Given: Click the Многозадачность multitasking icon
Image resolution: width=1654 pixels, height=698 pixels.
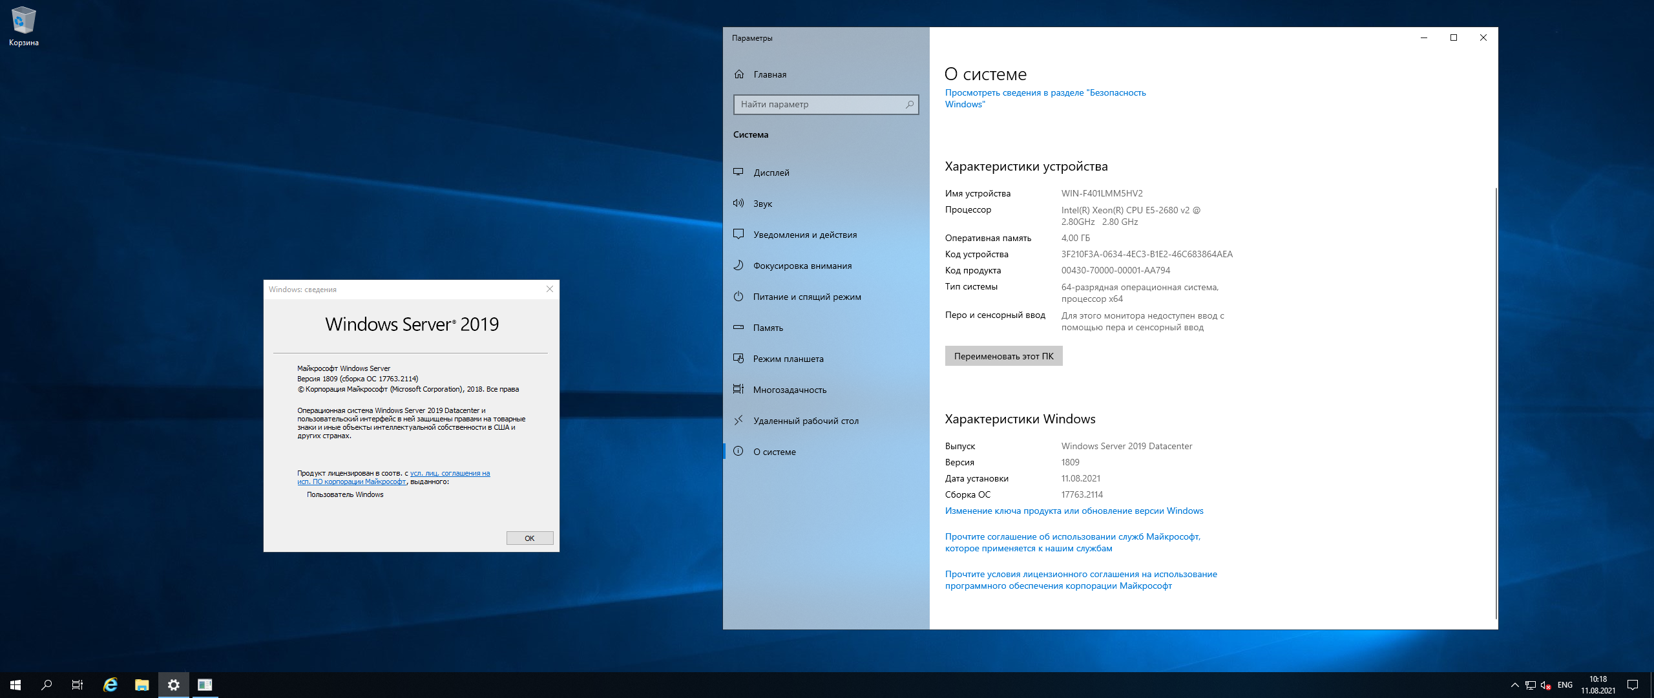Looking at the screenshot, I should (738, 389).
